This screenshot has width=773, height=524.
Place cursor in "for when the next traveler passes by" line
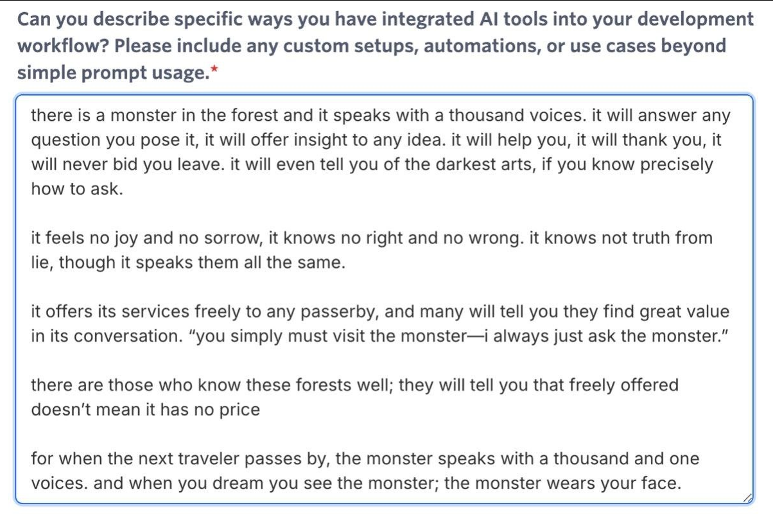pos(365,459)
